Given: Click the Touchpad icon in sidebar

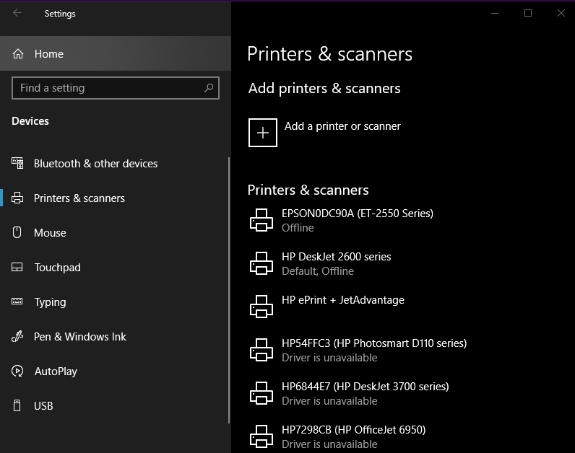Looking at the screenshot, I should tap(18, 268).
